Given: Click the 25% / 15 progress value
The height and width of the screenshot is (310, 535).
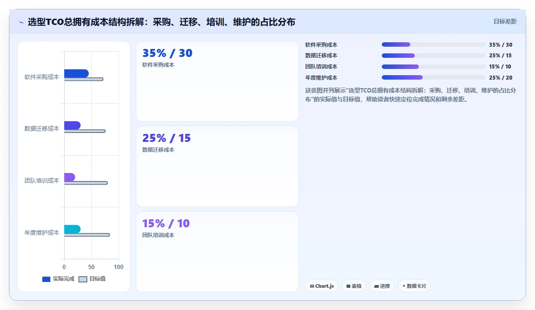Looking at the screenshot, I should click(x=500, y=56).
